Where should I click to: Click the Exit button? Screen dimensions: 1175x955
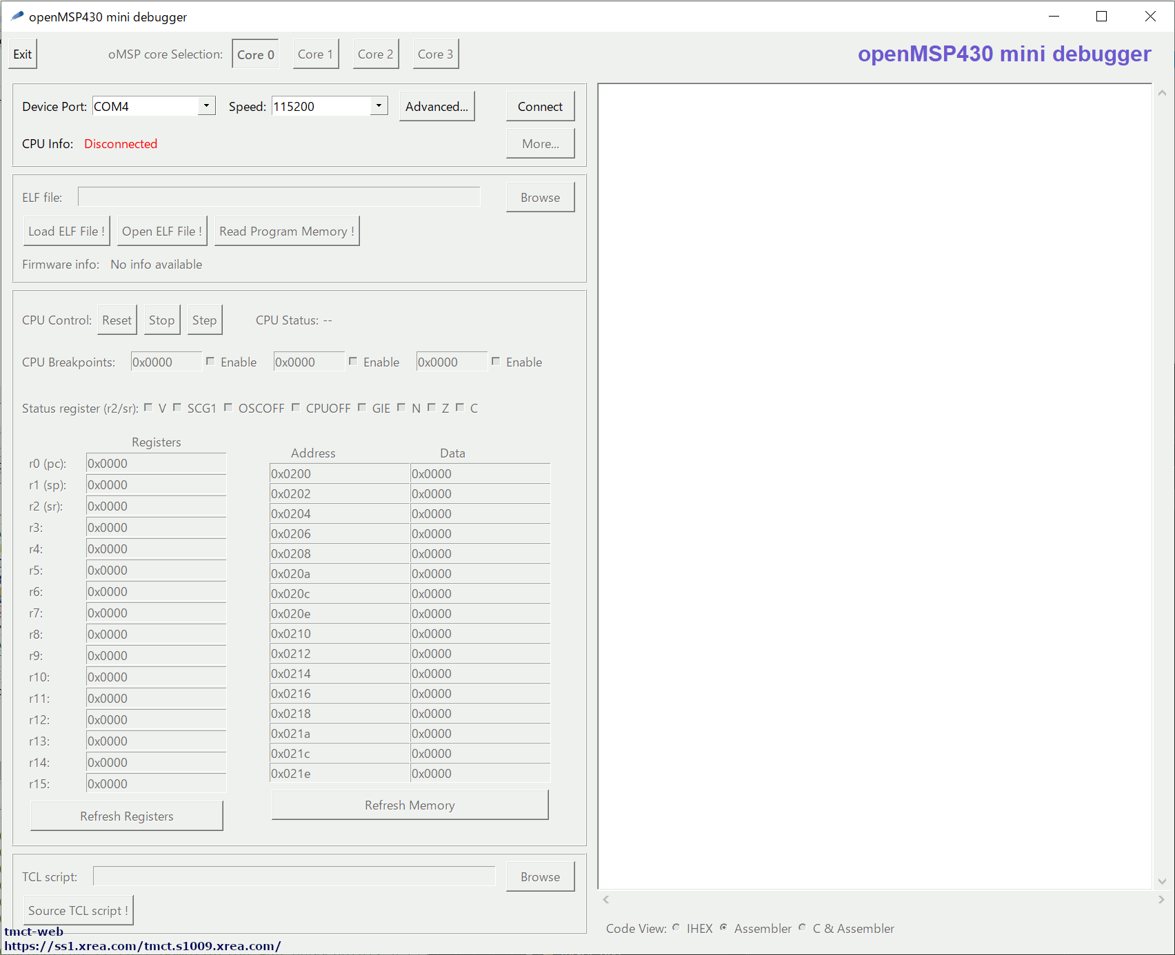pos(23,54)
